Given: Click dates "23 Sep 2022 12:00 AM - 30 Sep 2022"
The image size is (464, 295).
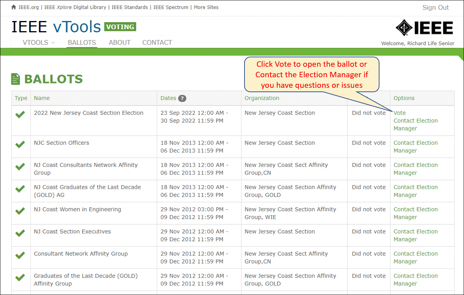Looking at the screenshot, I should (x=194, y=117).
